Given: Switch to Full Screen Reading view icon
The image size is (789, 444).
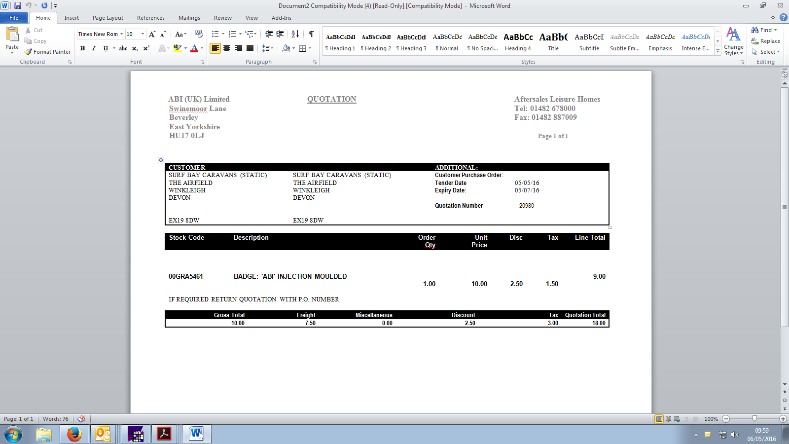Looking at the screenshot, I should [x=668, y=419].
